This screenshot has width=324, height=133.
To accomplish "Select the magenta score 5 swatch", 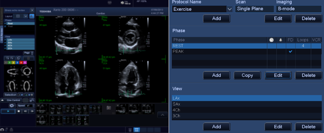I will point(25,62).
